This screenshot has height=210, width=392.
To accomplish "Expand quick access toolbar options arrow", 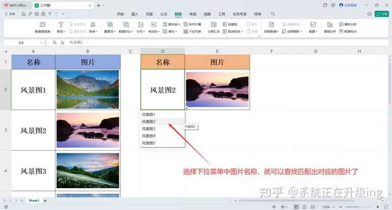I will tap(63, 14).
